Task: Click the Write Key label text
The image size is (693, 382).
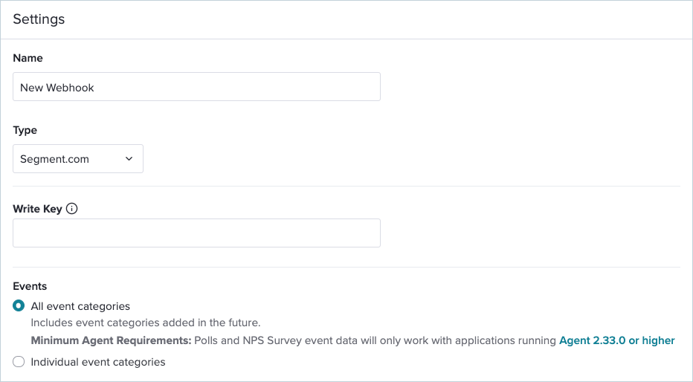Action: point(38,209)
